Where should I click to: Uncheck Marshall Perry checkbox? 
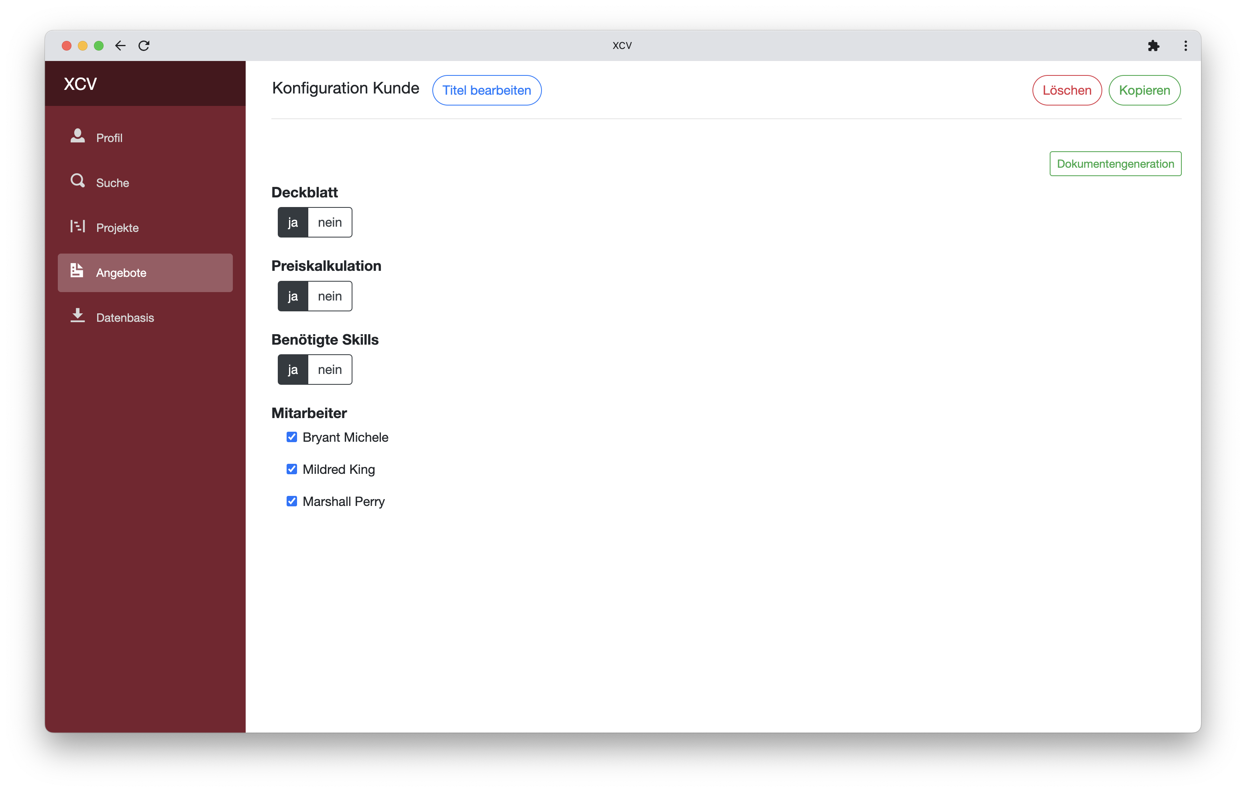(292, 501)
